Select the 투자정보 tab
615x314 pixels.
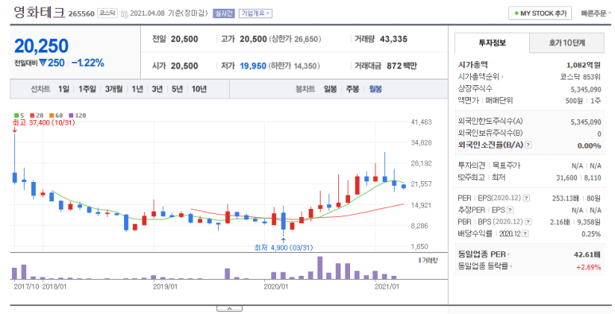pyautogui.click(x=492, y=43)
